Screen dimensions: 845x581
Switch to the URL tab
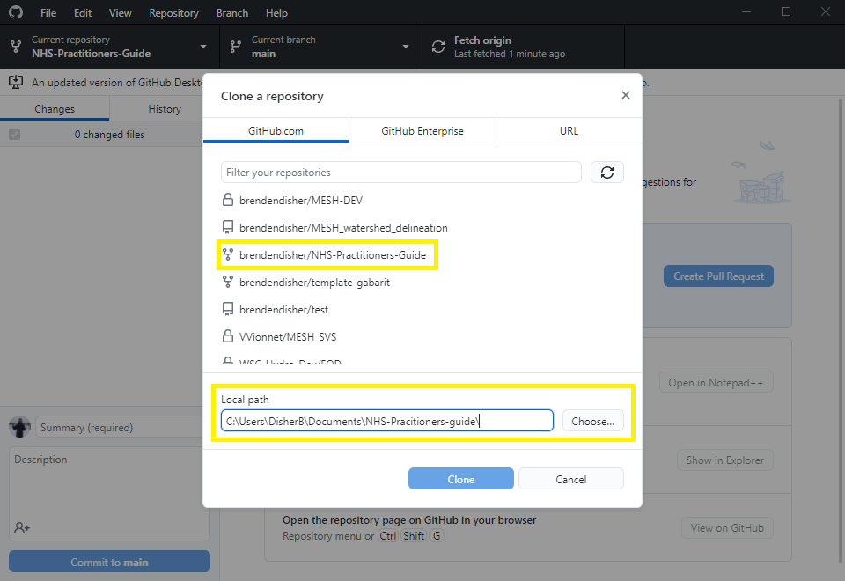pyautogui.click(x=569, y=130)
